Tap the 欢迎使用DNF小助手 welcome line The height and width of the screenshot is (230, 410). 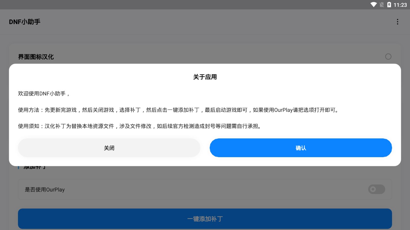click(x=44, y=94)
